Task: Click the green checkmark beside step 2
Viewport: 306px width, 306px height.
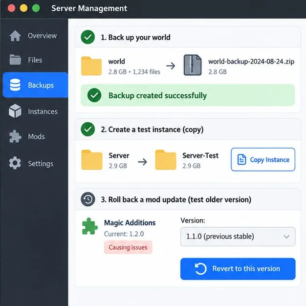Action: pyautogui.click(x=88, y=129)
